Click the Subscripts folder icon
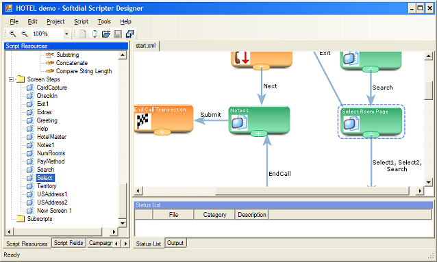 [x=21, y=219]
